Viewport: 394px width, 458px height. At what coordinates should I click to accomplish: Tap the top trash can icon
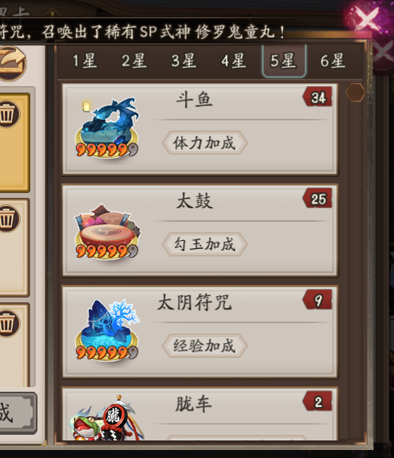[8, 114]
